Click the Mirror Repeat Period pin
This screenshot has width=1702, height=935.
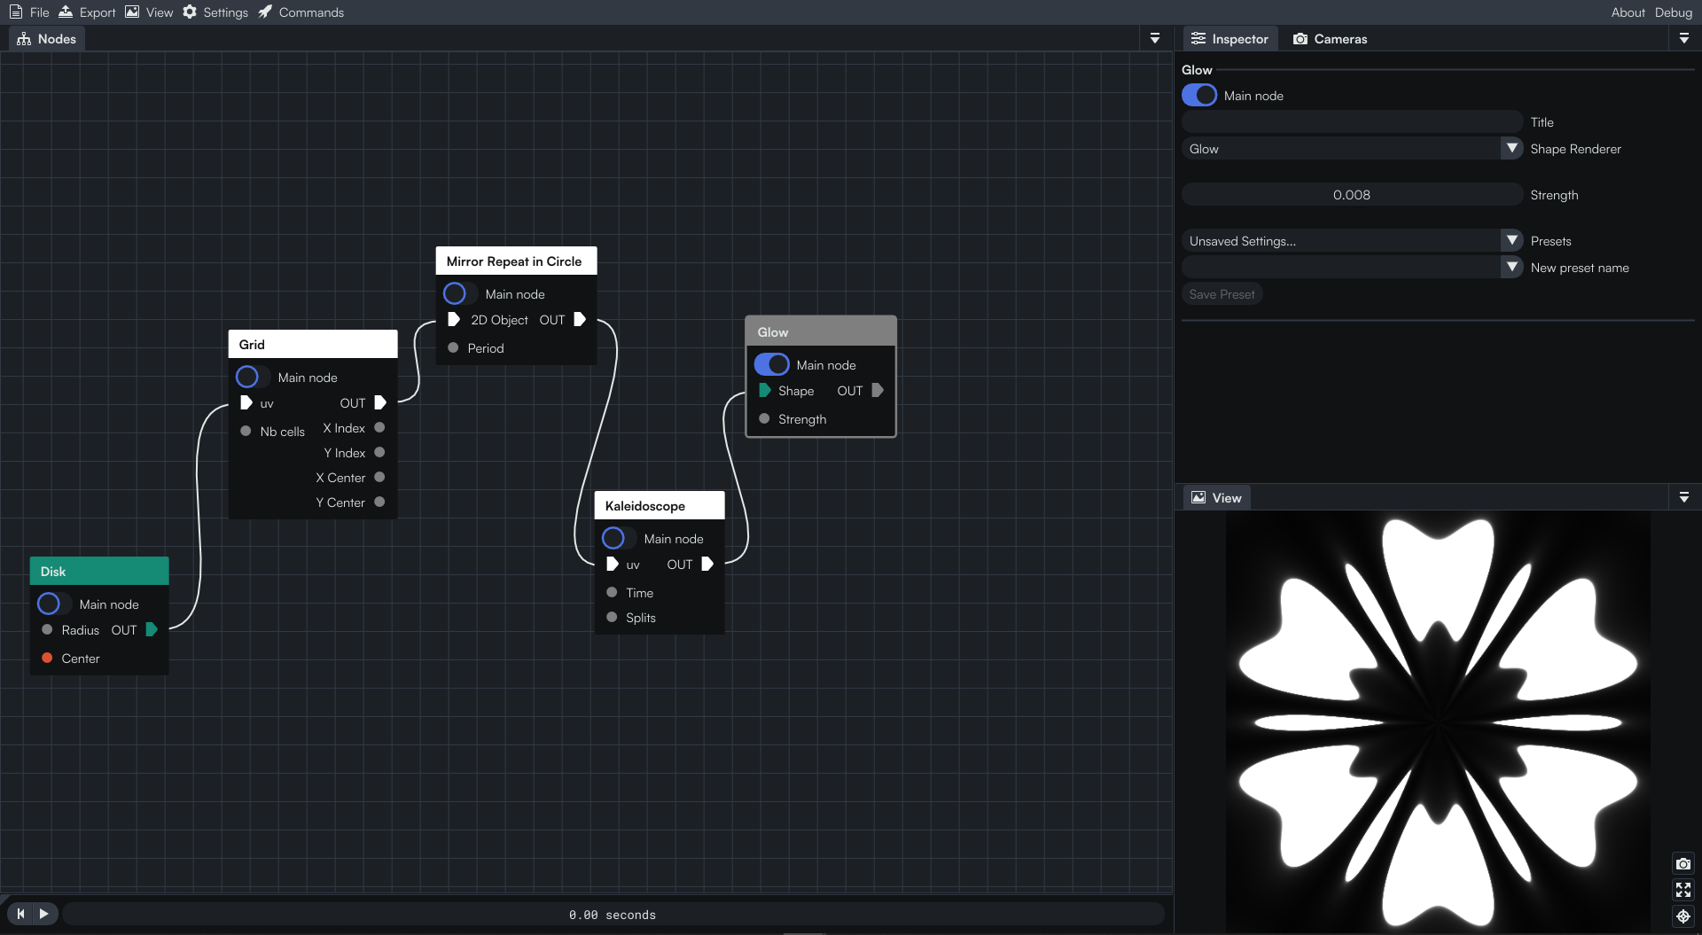453,348
